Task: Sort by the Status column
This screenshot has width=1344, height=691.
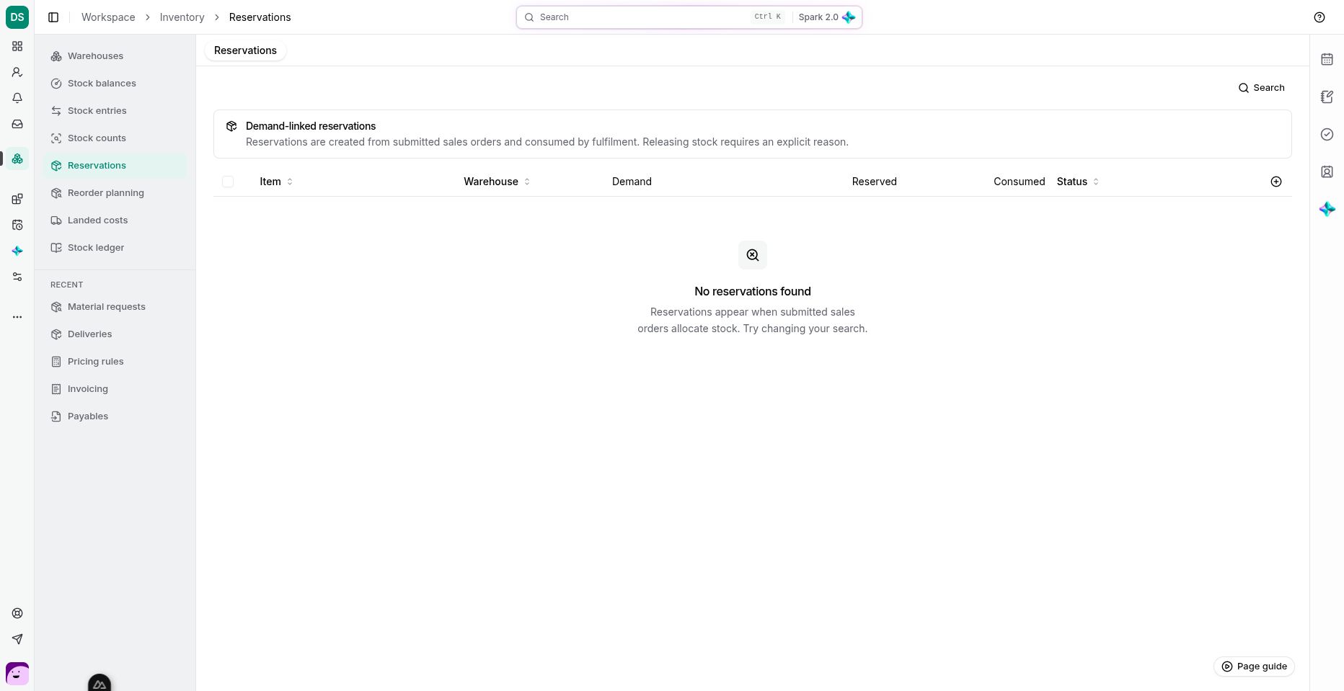Action: click(1078, 182)
